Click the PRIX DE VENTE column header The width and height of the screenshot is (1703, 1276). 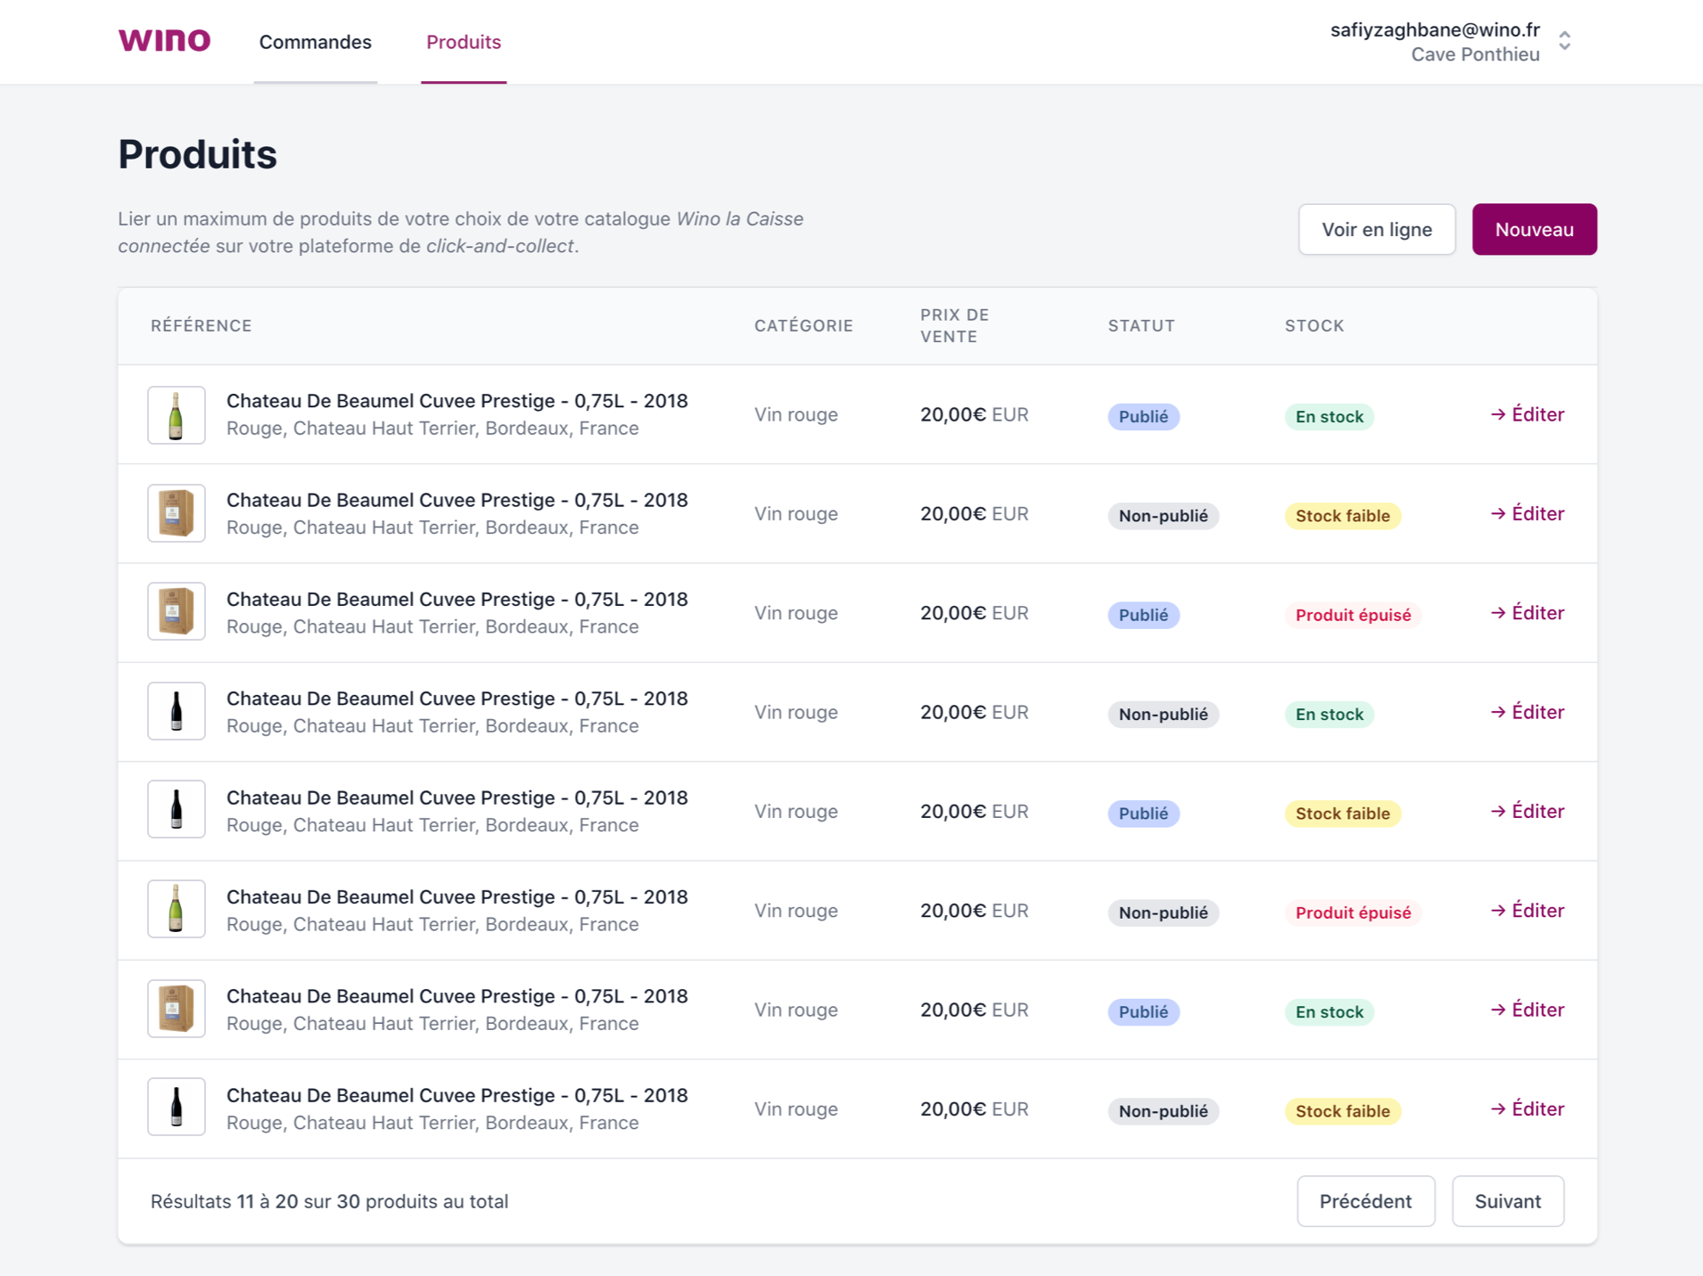[955, 326]
